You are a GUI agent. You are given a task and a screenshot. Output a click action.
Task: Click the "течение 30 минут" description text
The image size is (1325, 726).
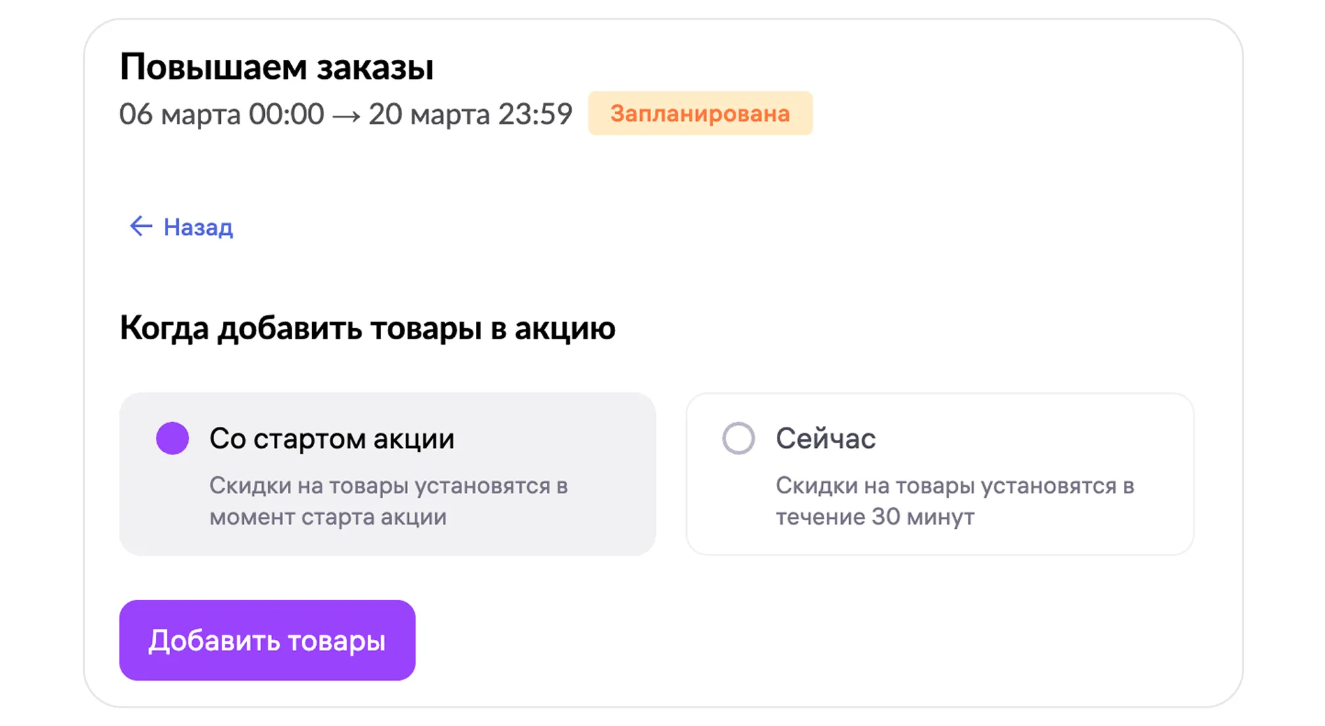point(874,517)
